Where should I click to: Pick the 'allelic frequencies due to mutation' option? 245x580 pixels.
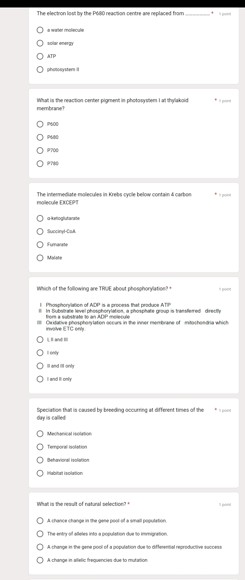(40, 560)
